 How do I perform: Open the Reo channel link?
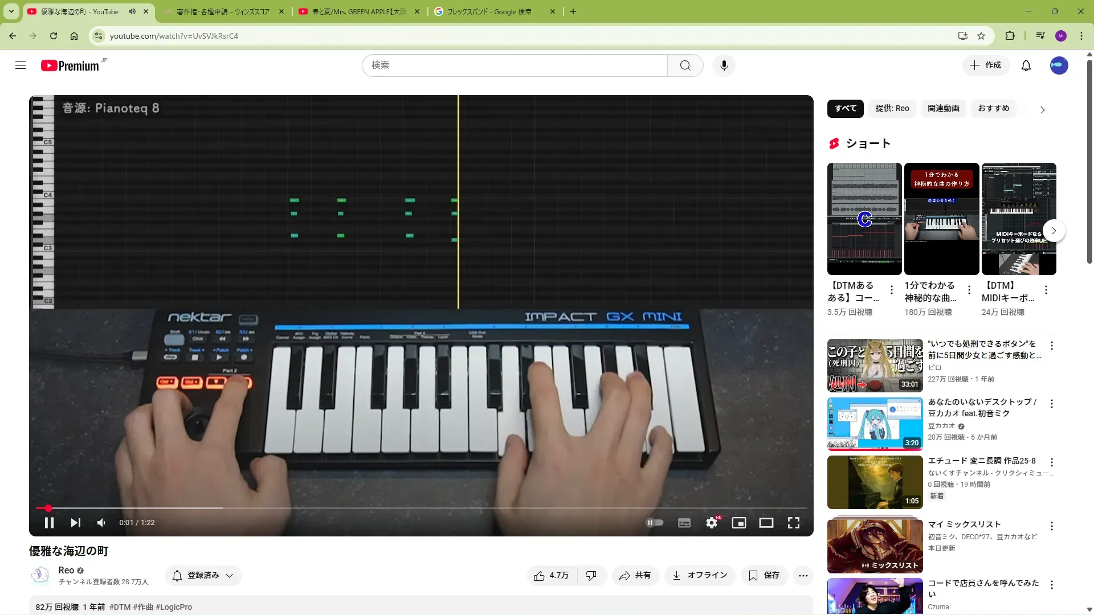pos(66,570)
